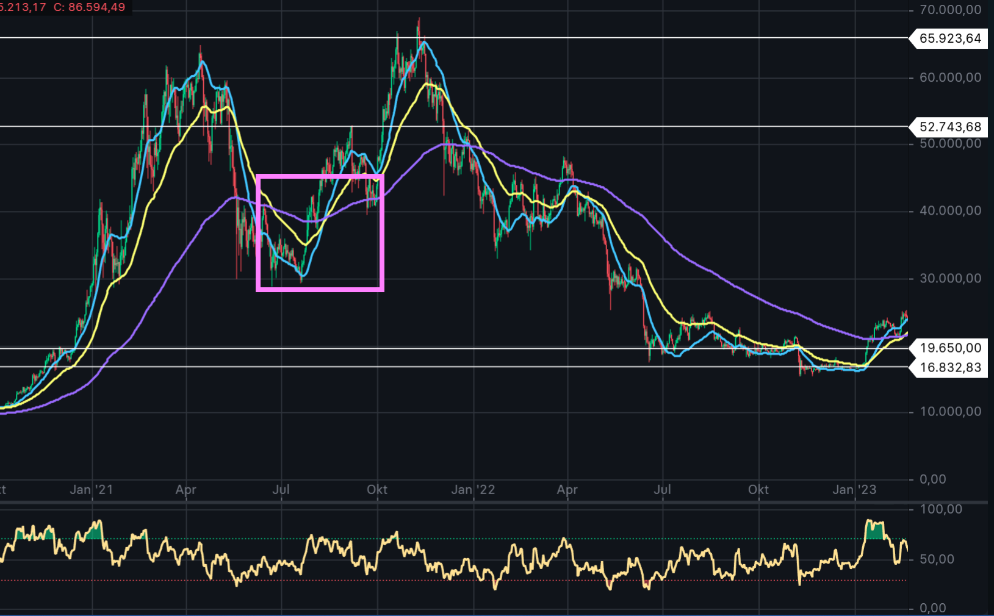The height and width of the screenshot is (616, 994).
Task: Select the pink rectangle drawing's top edge
Action: point(320,177)
